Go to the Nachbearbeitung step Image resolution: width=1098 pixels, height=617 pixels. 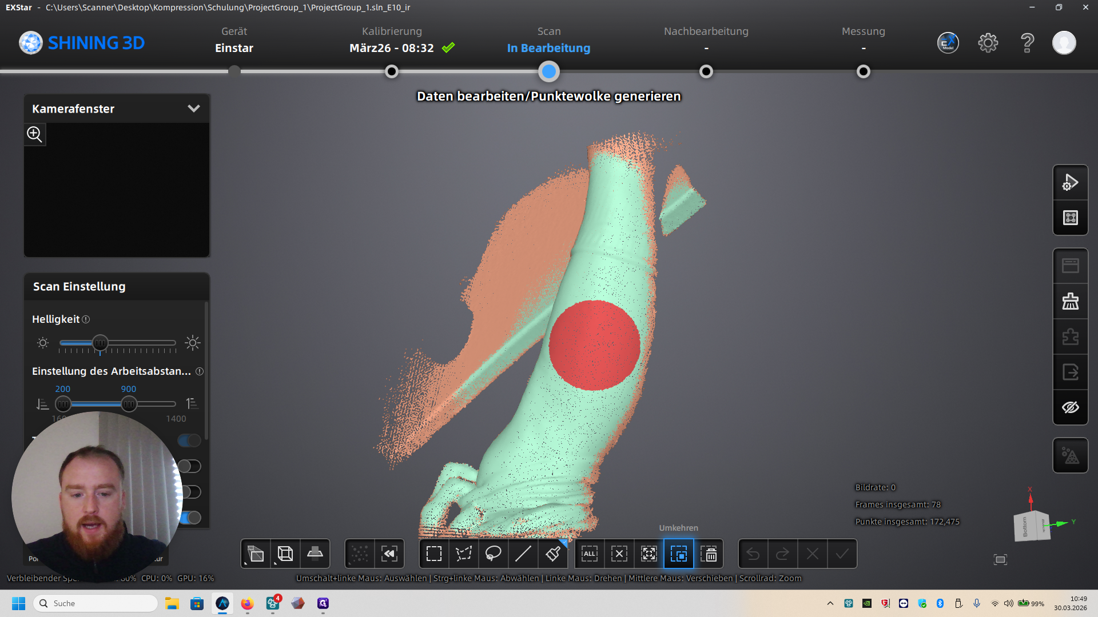(706, 31)
